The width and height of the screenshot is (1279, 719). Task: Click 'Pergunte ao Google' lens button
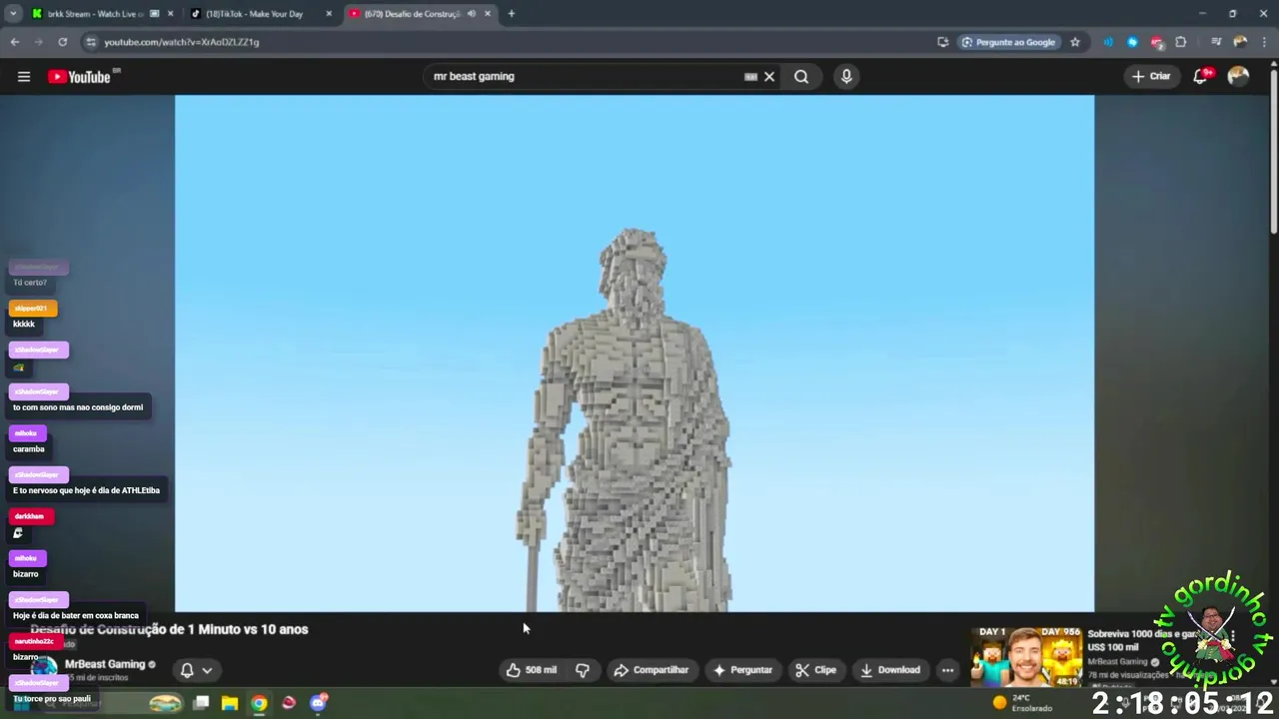tap(1009, 42)
